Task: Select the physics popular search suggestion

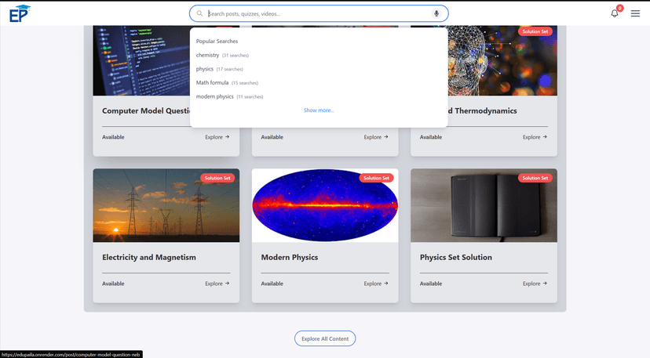Action: coord(205,69)
